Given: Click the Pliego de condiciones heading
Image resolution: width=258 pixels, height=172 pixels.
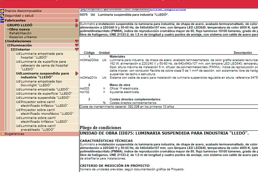Looking at the screenshot, I should point(100,128).
